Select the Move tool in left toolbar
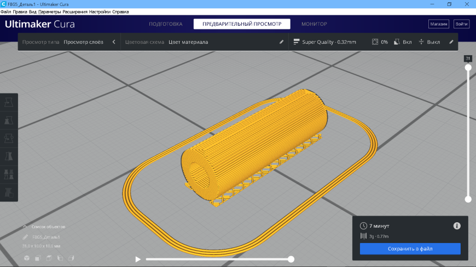476x267 pixels. pos(9,103)
